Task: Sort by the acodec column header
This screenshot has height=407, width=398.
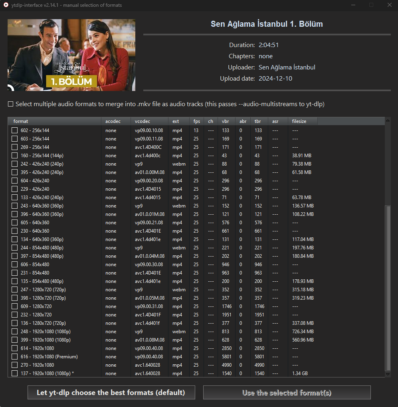Action: (116, 121)
